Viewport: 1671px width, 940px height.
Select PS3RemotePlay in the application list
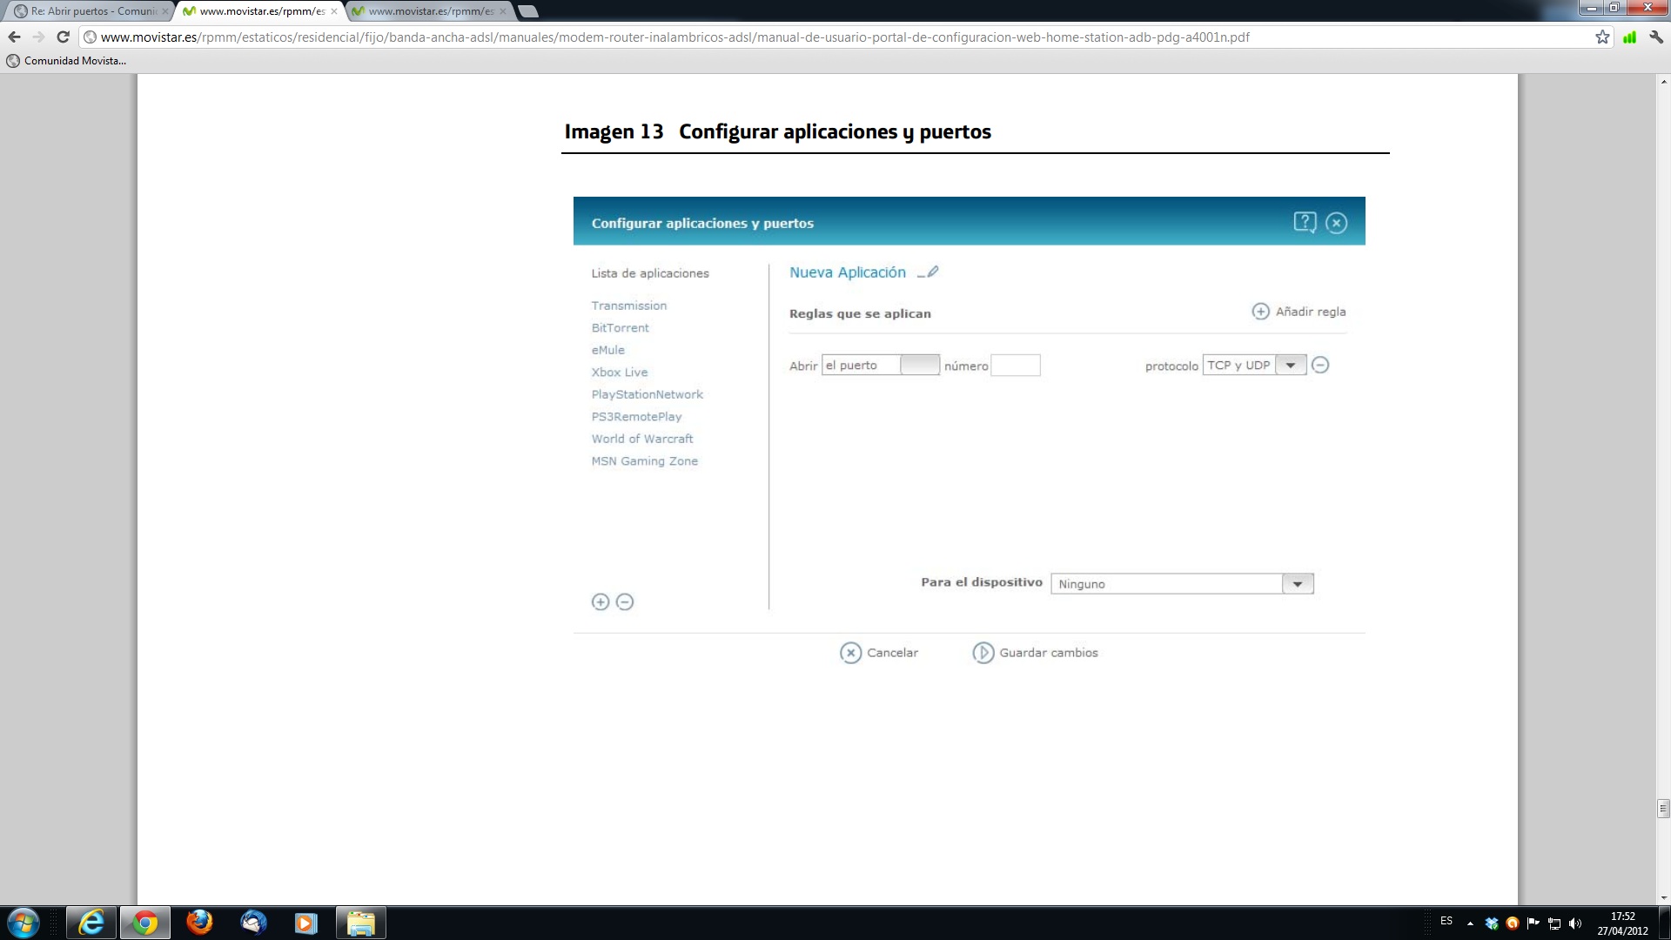click(x=636, y=417)
